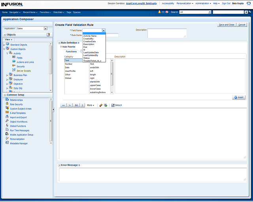
Task: Open the Navigator menu
Action: pos(15,12)
